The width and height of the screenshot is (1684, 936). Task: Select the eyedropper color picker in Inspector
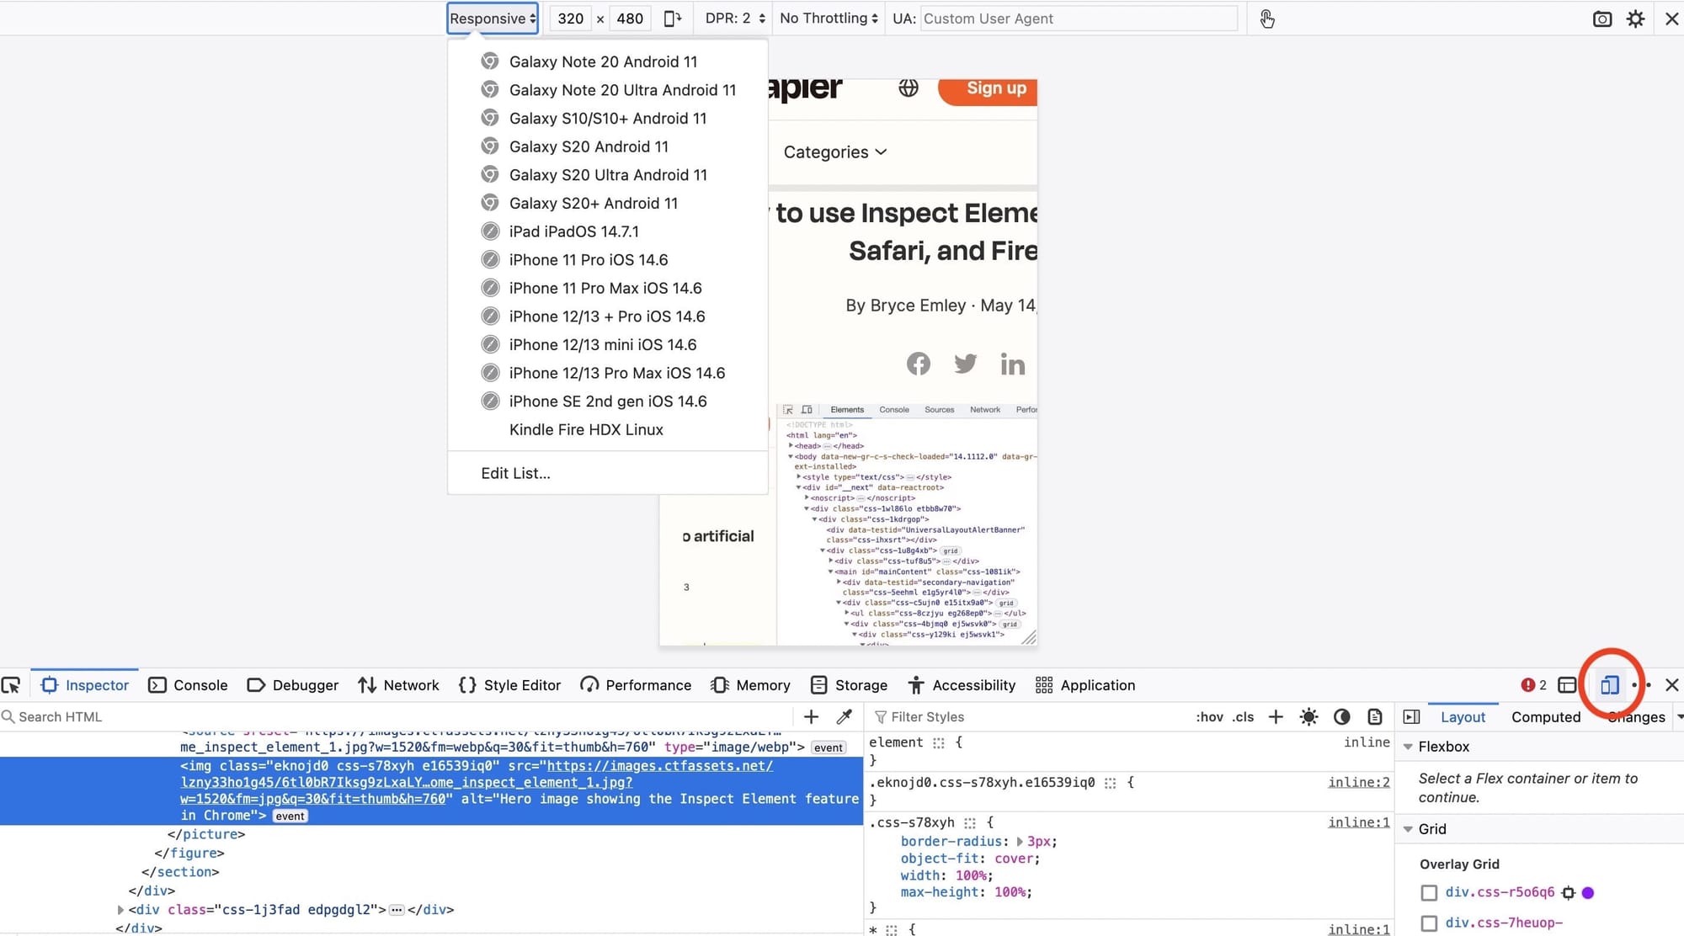[843, 716]
